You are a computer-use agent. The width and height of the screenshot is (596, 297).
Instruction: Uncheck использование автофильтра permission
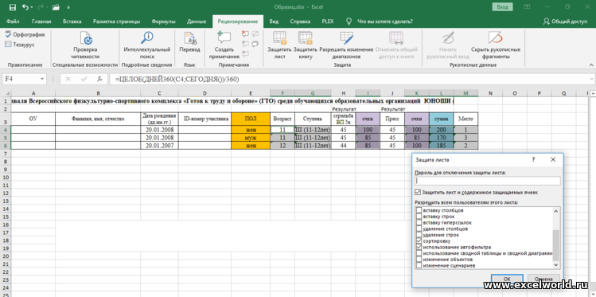419,247
